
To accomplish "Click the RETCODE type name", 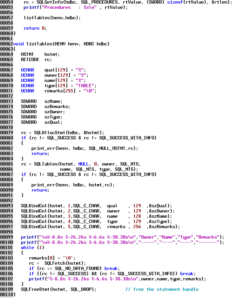I will click(30, 60).
